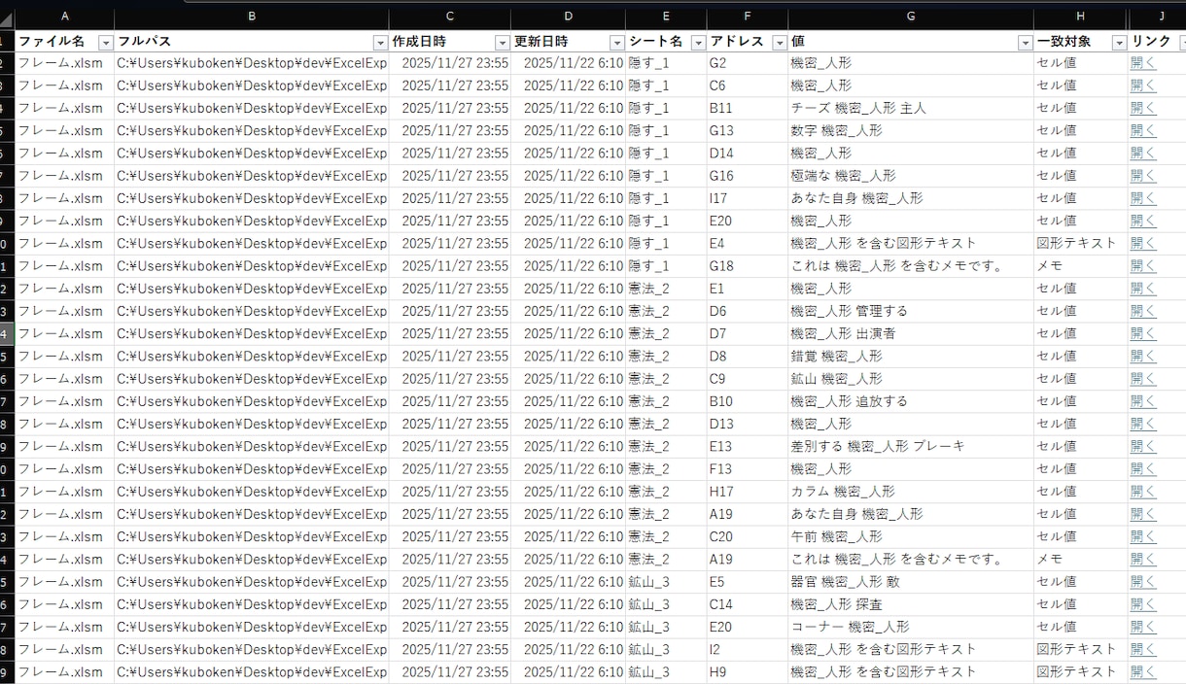Click the full path cell in C20 row
This screenshot has height=684, width=1186.
pyautogui.click(x=252, y=536)
